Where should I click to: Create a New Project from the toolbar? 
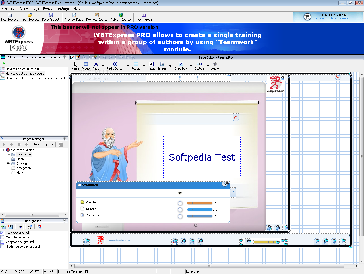click(9, 17)
